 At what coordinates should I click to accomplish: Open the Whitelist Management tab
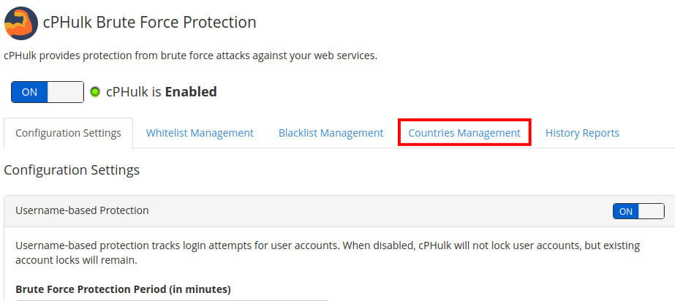200,133
